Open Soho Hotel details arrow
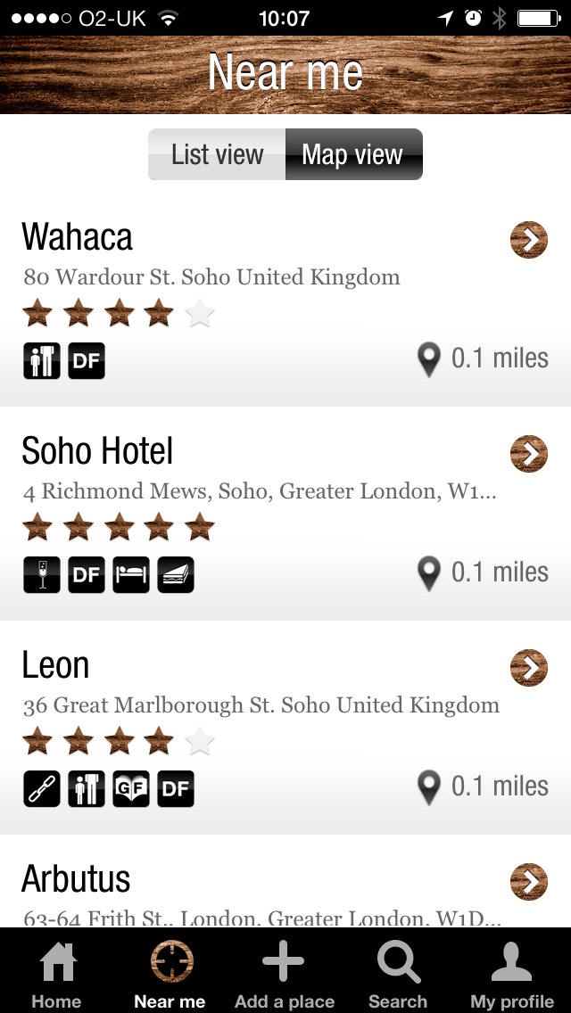The width and height of the screenshot is (571, 1013). click(x=529, y=454)
